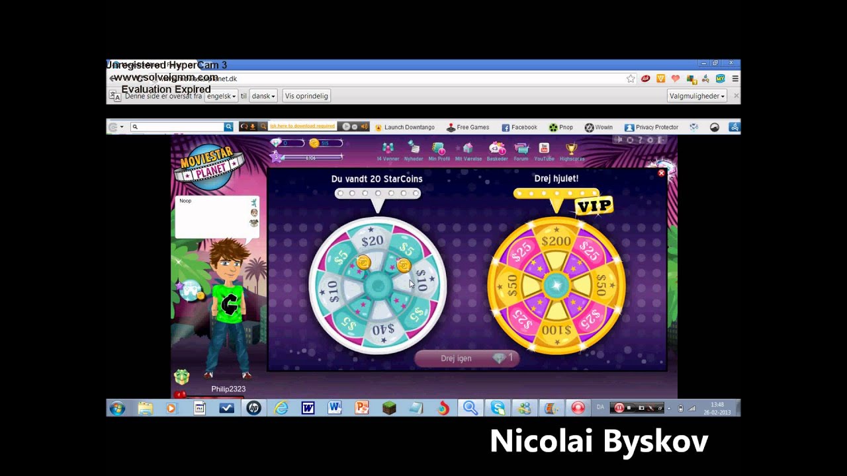Image resolution: width=847 pixels, height=476 pixels.
Task: Open the 14 Venner friends icon
Action: (x=388, y=151)
